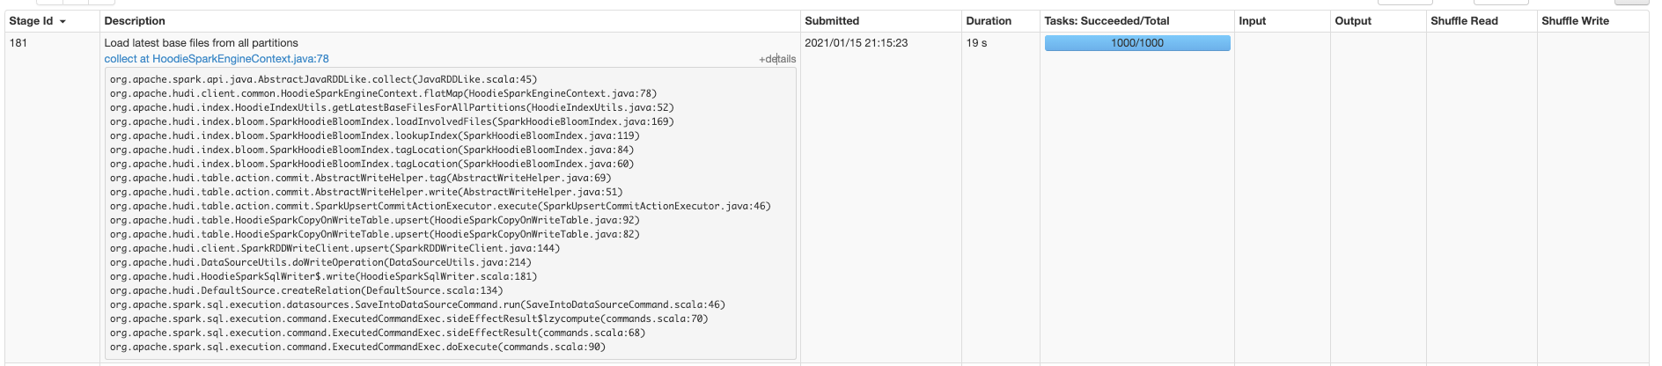The image size is (1662, 366).
Task: Click the ExecutedCommandExec.doExecute stack trace line
Action: click(357, 347)
